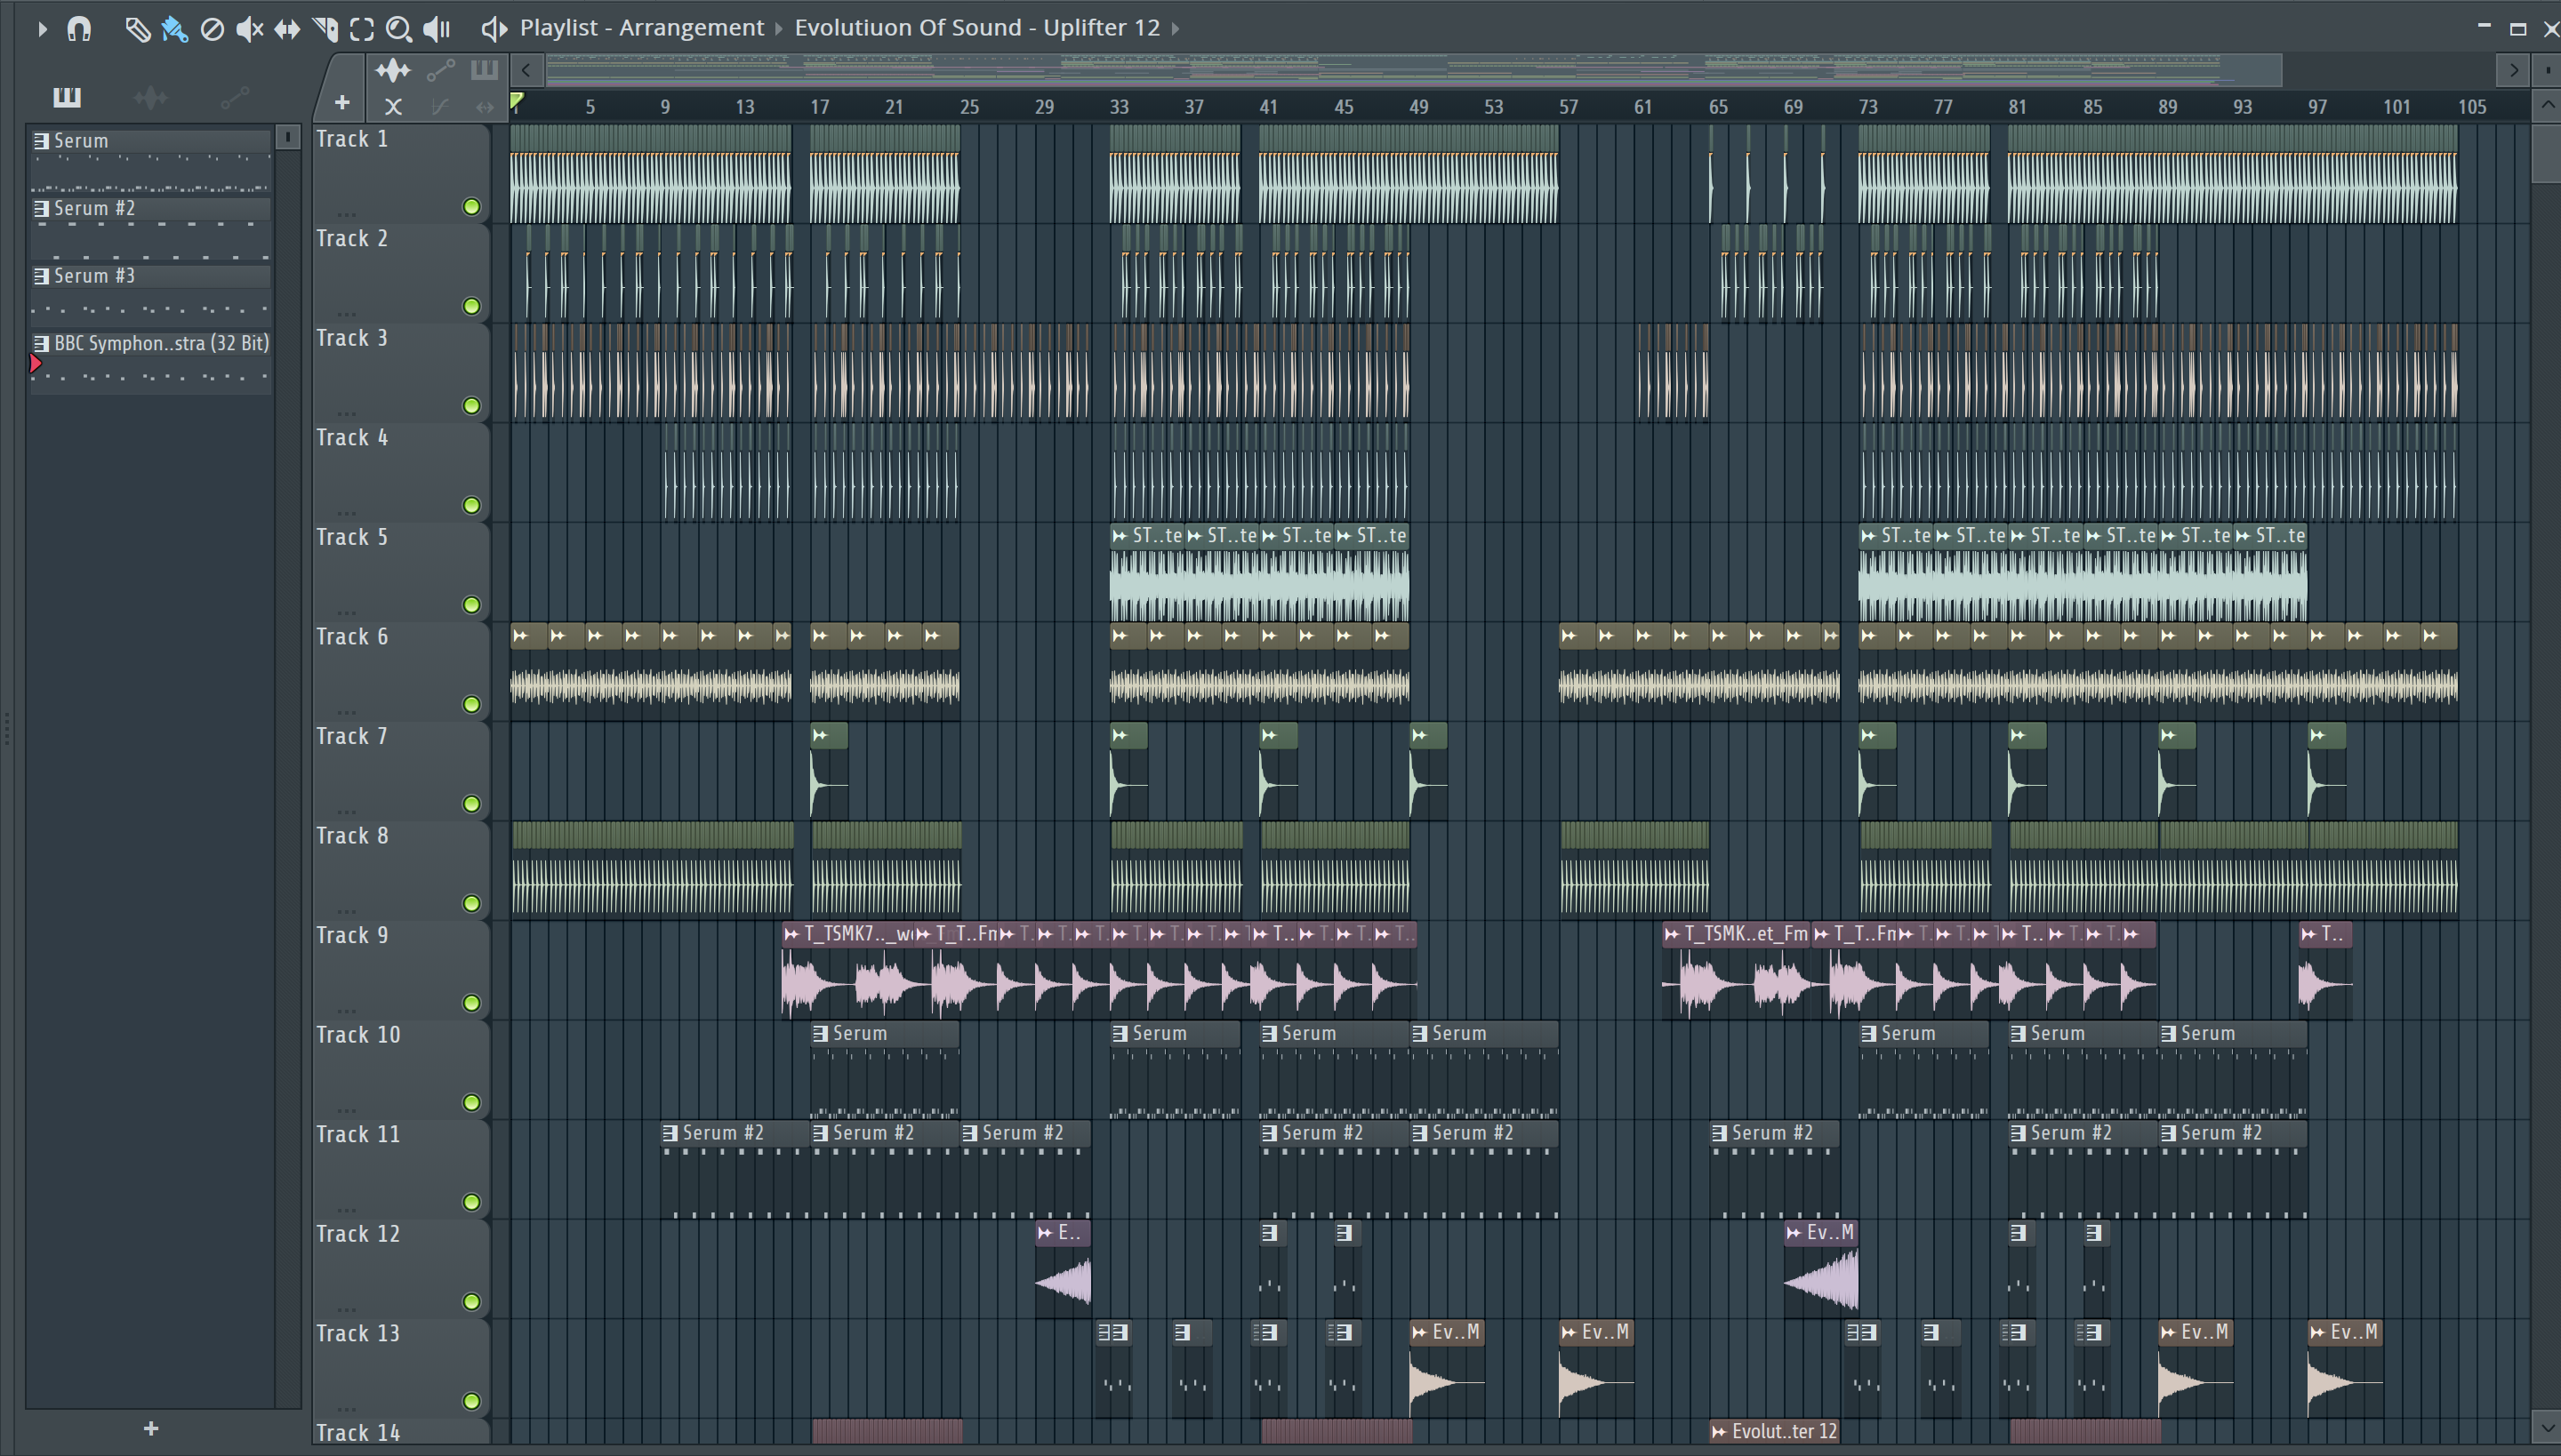2561x1456 pixels.
Task: Open the playlist options menu arrow
Action: [41, 29]
